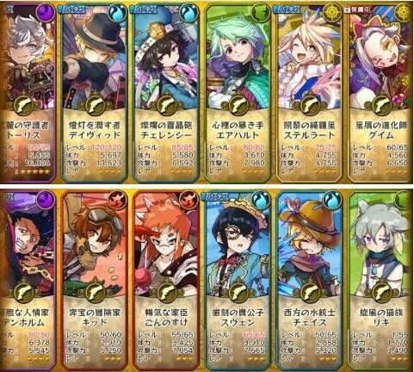Image resolution: width=414 pixels, height=372 pixels.
Task: Click the gun weapon icon on スヴェン card
Action: point(238,293)
